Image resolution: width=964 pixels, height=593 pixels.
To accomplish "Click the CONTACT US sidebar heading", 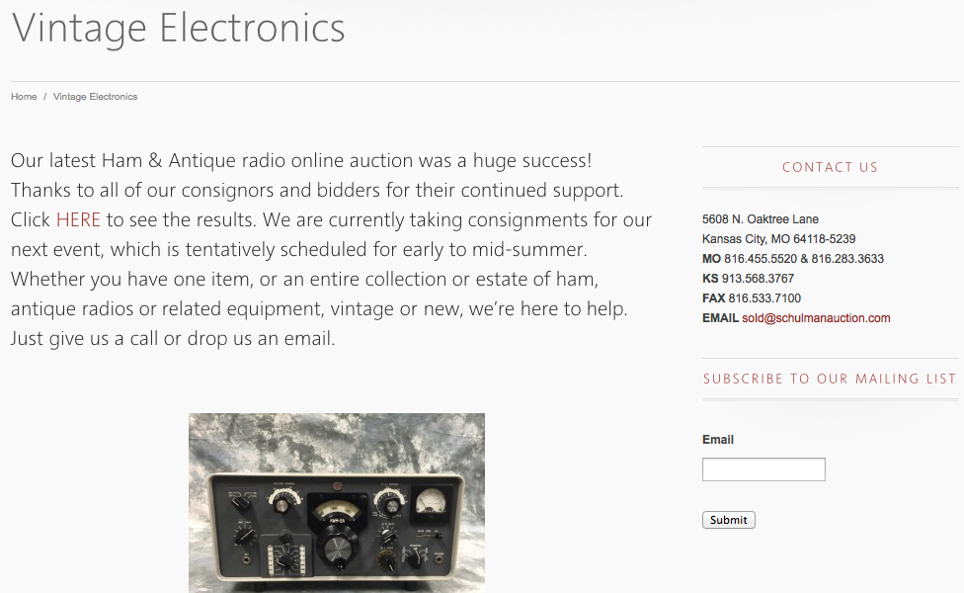I will [x=830, y=167].
